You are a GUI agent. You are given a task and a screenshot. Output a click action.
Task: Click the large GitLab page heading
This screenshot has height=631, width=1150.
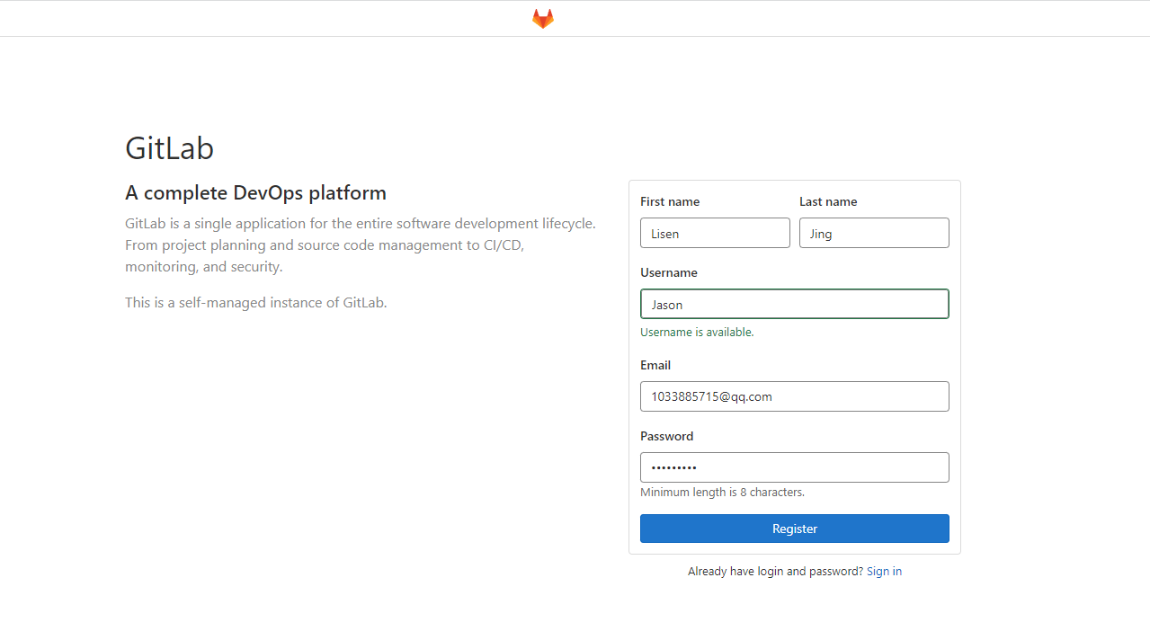(x=170, y=148)
